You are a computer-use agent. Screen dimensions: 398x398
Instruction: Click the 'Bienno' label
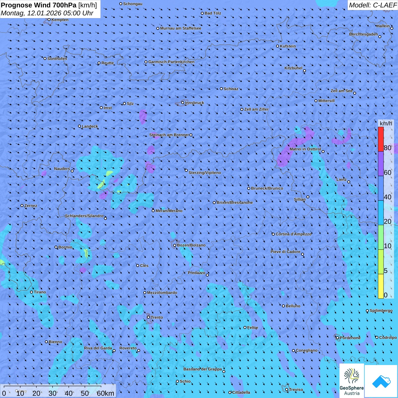(55, 342)
